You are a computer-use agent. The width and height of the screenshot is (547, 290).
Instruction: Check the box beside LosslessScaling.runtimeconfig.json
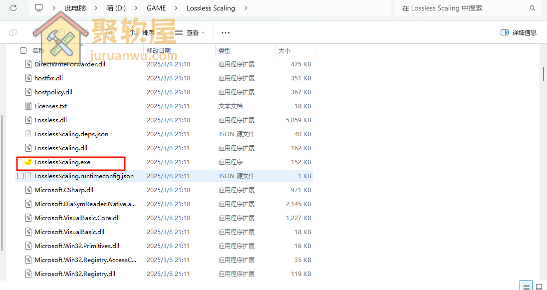pyautogui.click(x=20, y=176)
